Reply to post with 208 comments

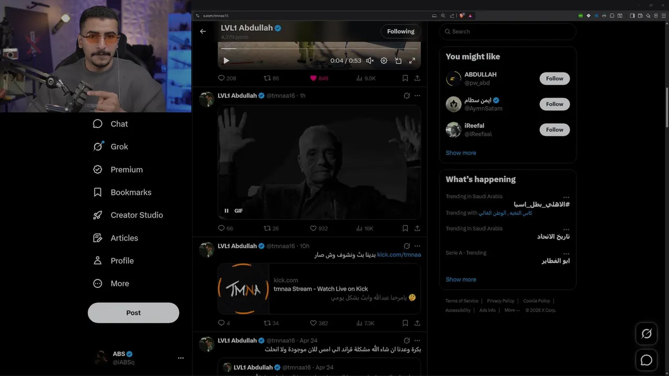[x=227, y=78]
